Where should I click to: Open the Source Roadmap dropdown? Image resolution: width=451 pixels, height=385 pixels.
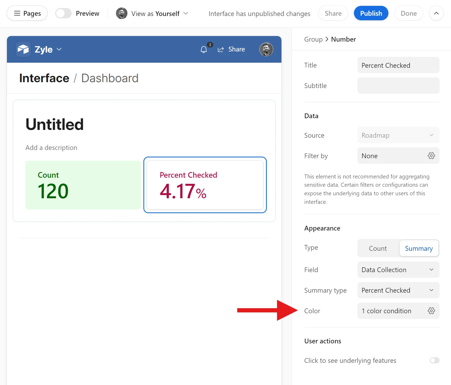[x=398, y=135]
